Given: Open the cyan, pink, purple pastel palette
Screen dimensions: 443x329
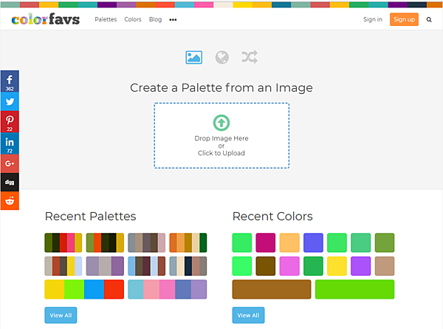Looking at the screenshot, I should tap(168, 289).
